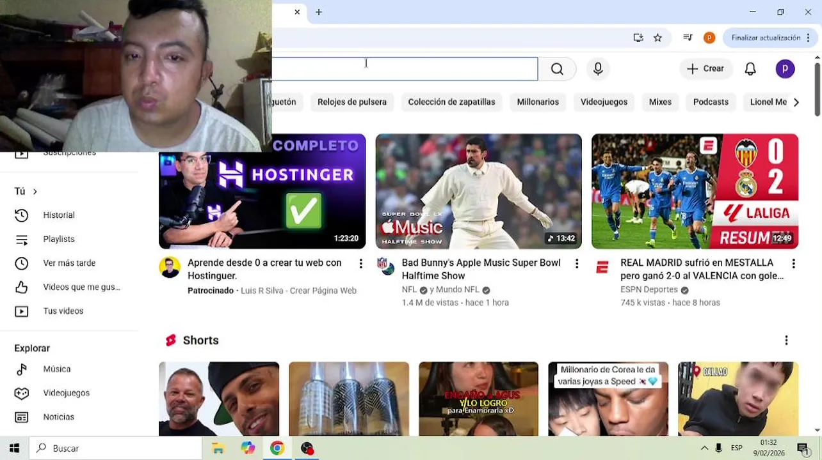Screen dimensions: 822x460
Task: Open Luis R Silva channel avatar
Action: point(170,267)
